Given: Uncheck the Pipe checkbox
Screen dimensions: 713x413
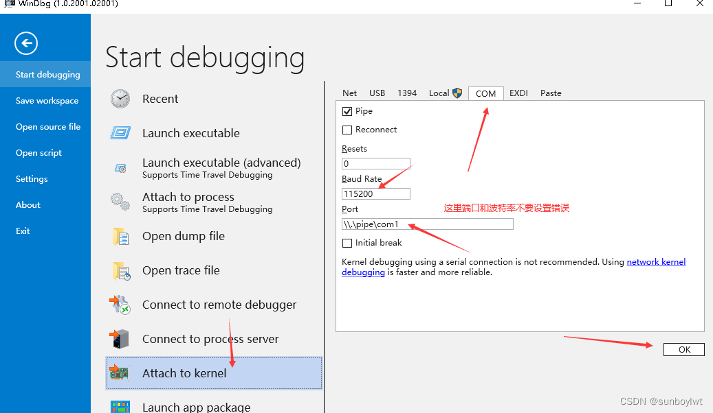Looking at the screenshot, I should click(x=347, y=110).
